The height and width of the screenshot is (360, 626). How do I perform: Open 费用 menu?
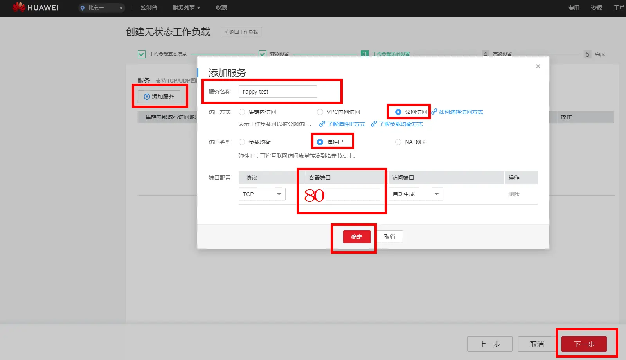pyautogui.click(x=574, y=8)
